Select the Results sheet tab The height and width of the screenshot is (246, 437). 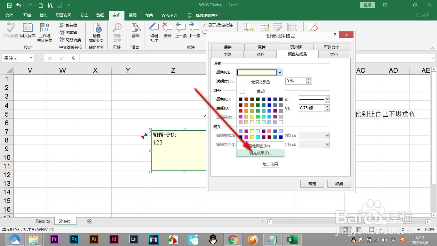(x=43, y=221)
